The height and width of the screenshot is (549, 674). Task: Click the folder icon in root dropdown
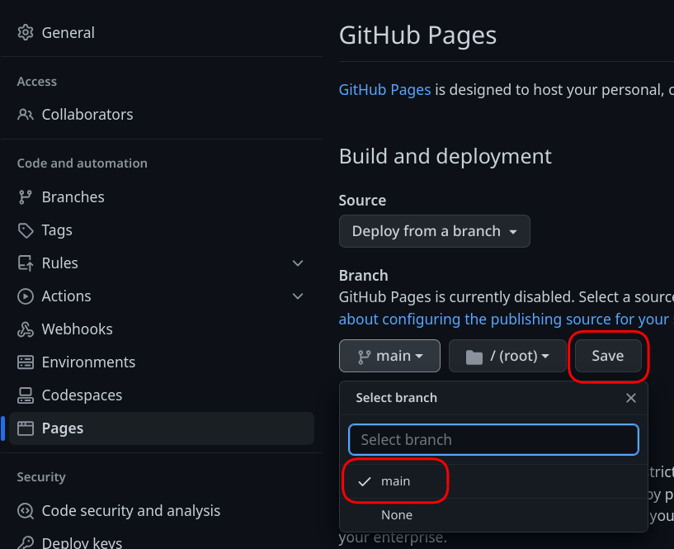pyautogui.click(x=474, y=357)
